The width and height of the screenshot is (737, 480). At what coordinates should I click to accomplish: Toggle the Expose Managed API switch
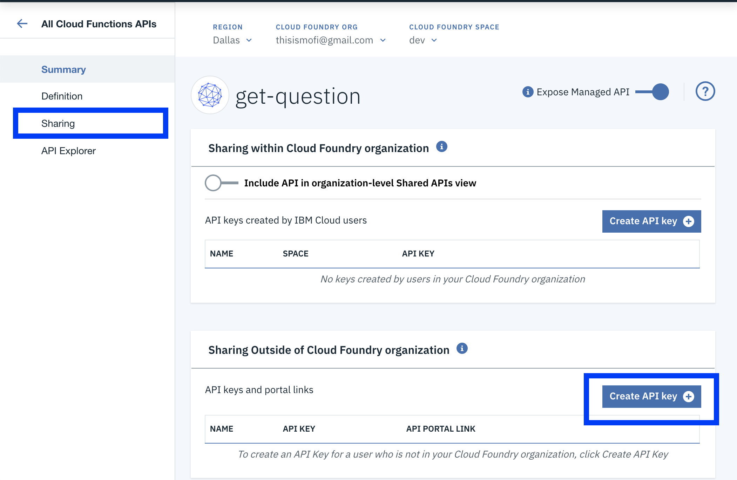(x=652, y=92)
